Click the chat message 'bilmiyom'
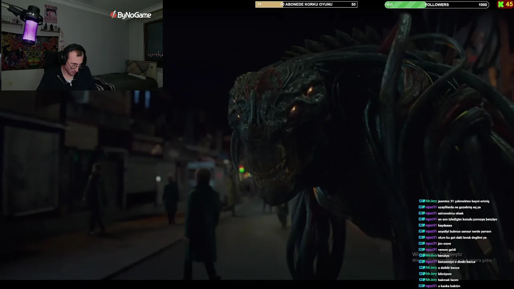Image resolution: width=514 pixels, height=289 pixels. [445, 274]
